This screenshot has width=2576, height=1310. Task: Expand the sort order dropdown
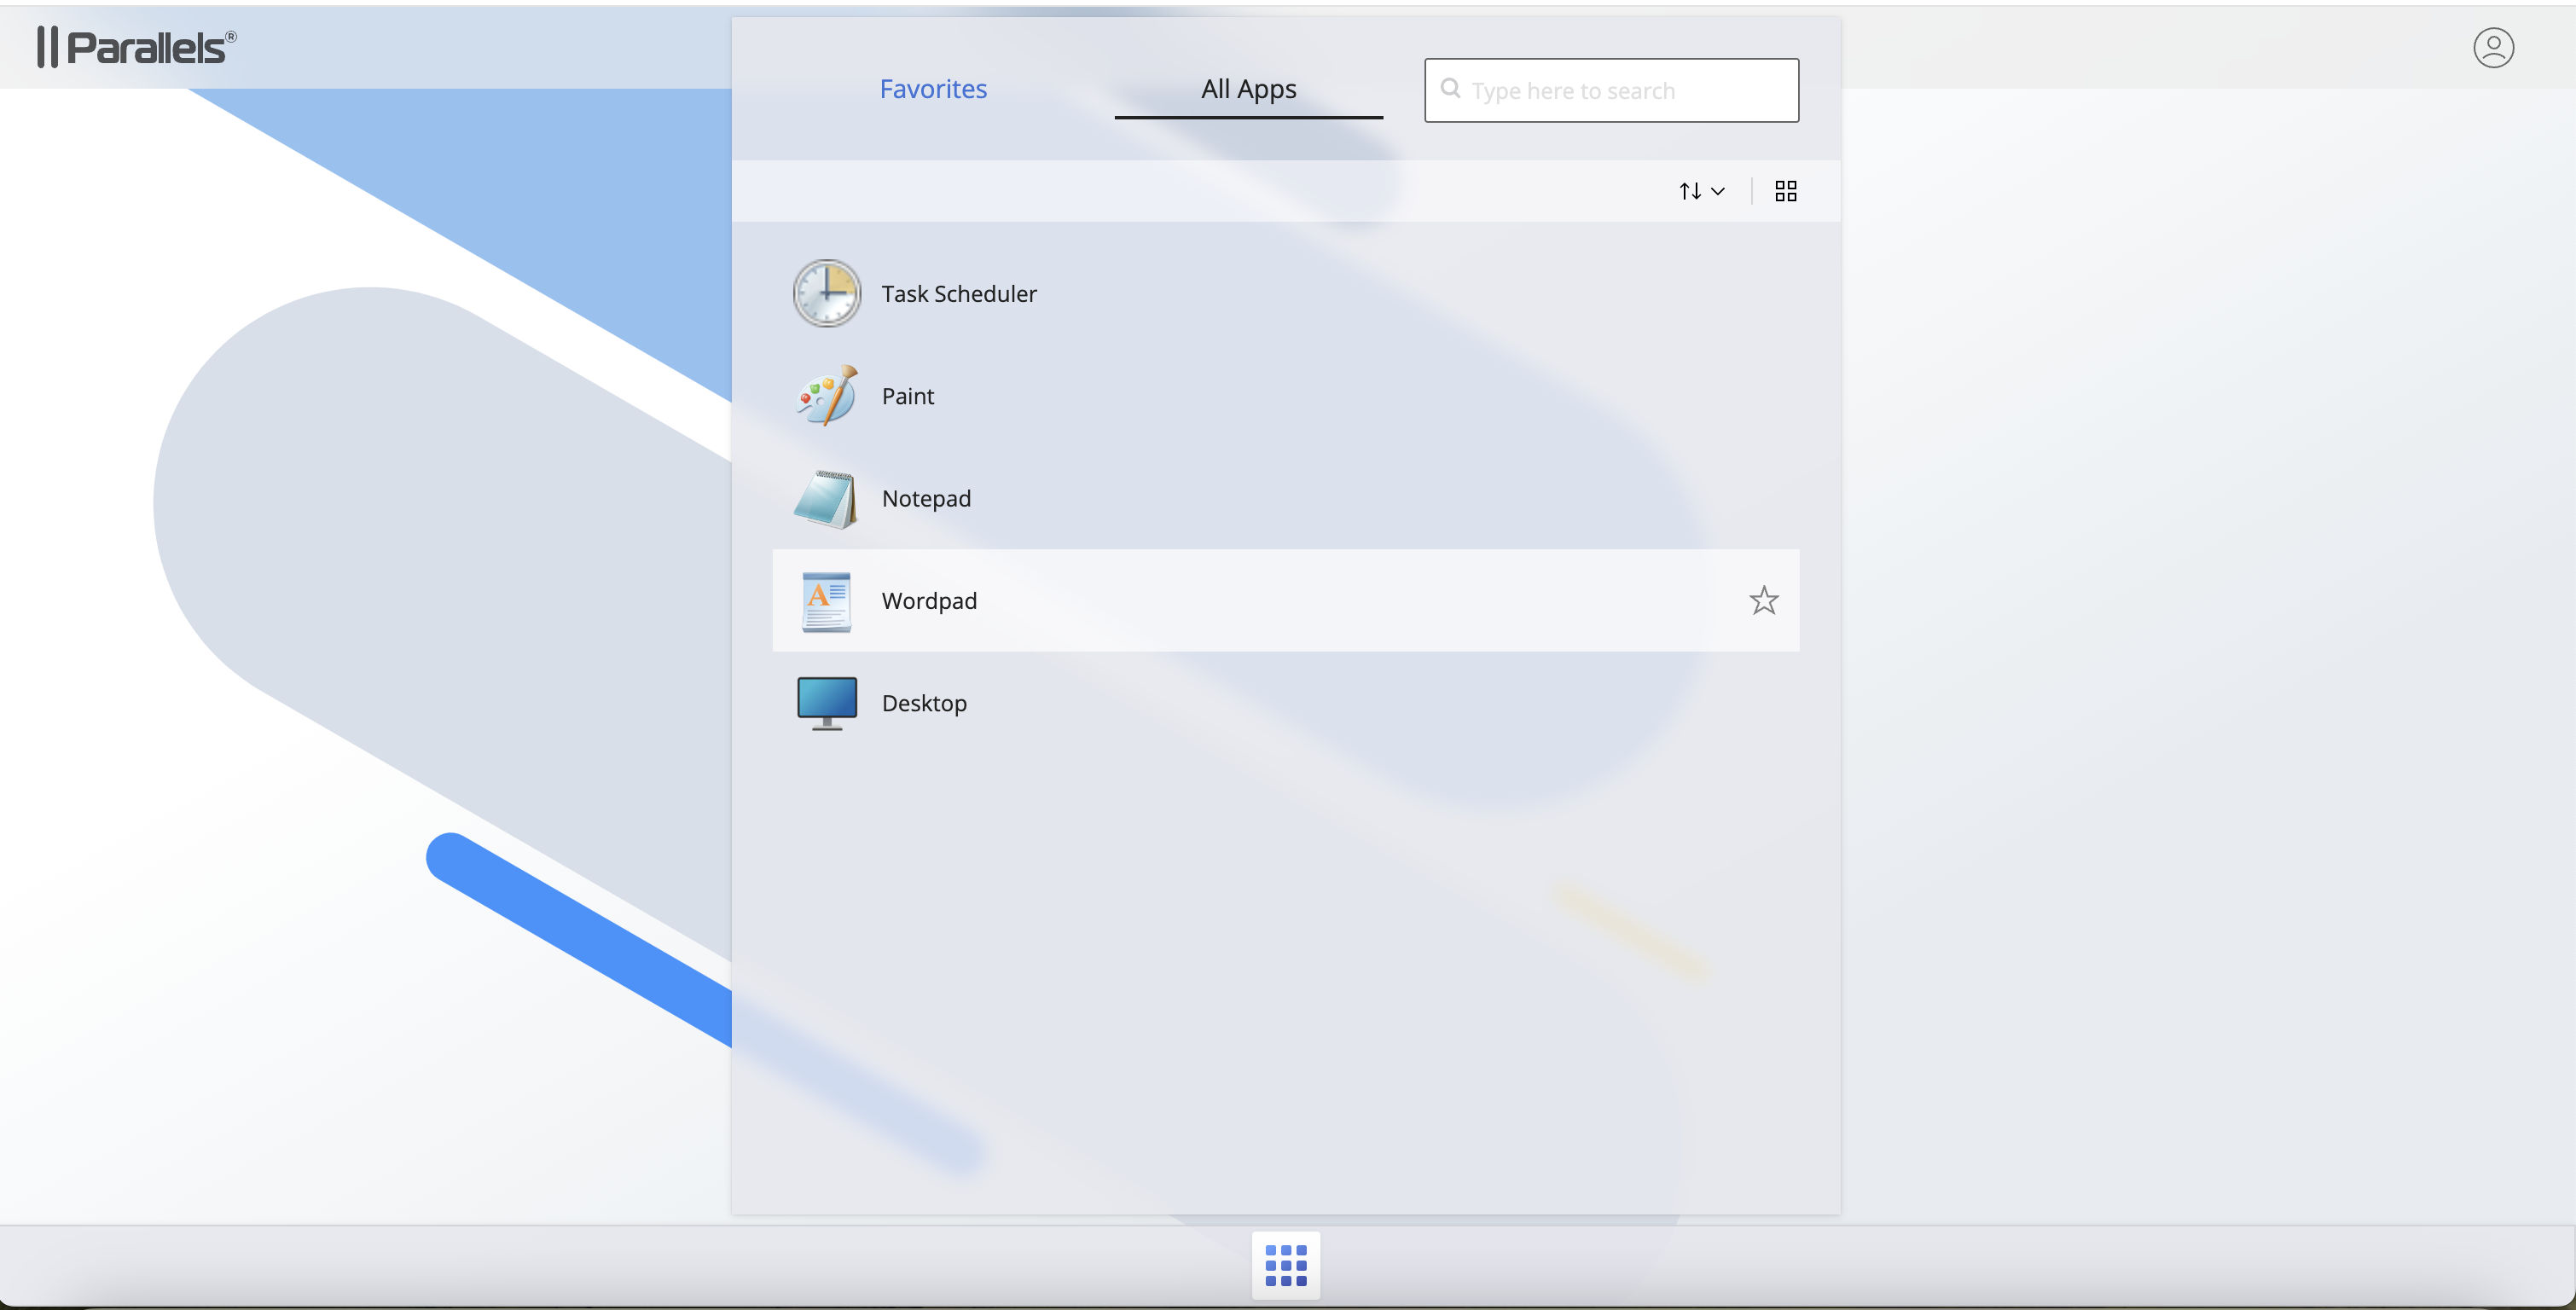click(x=1701, y=191)
